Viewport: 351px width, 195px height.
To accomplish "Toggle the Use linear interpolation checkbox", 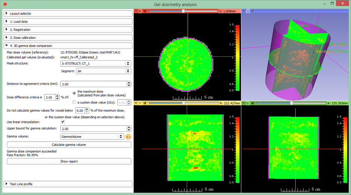I will tap(64, 121).
